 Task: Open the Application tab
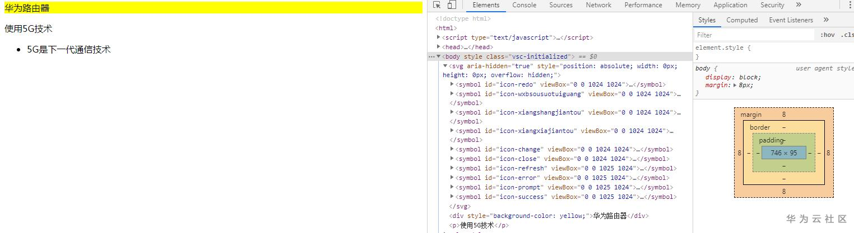[x=730, y=5]
